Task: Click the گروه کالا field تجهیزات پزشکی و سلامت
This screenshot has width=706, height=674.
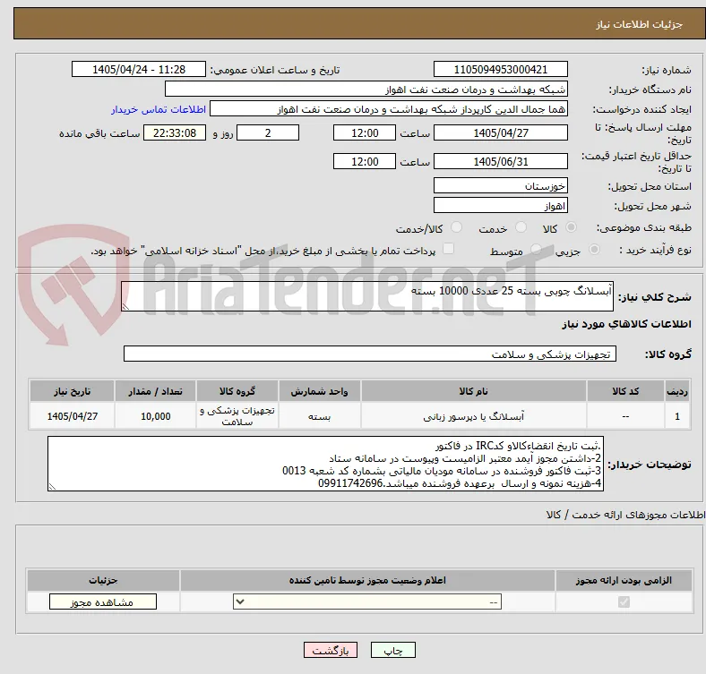Action: coord(370,354)
